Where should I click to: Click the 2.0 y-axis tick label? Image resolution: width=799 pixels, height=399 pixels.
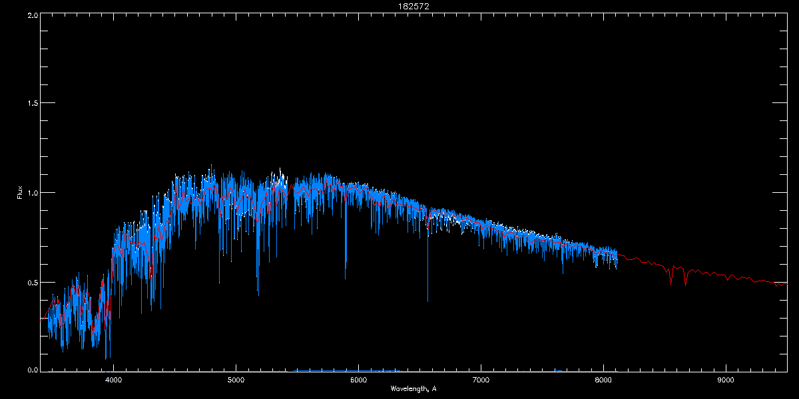point(32,14)
